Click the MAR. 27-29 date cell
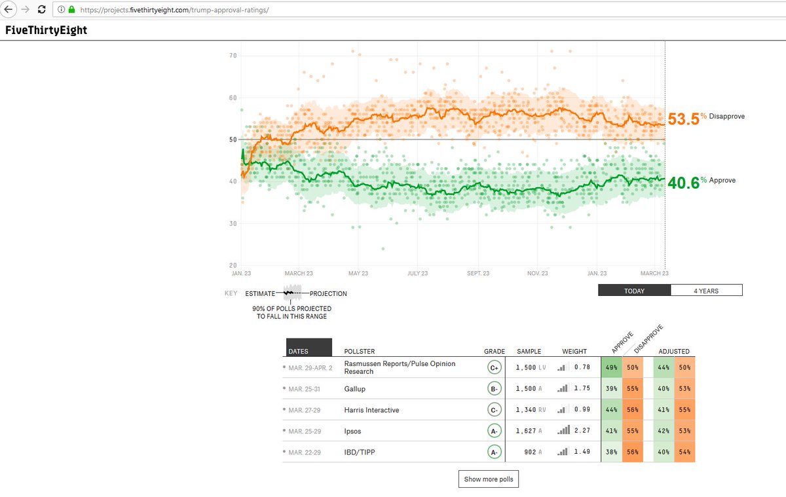 [304, 410]
